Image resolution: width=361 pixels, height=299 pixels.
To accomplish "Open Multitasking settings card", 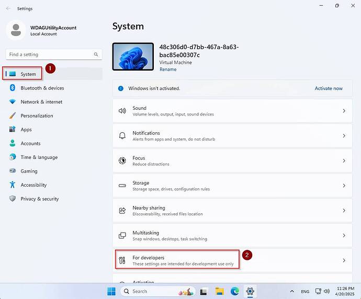I will click(x=232, y=235).
